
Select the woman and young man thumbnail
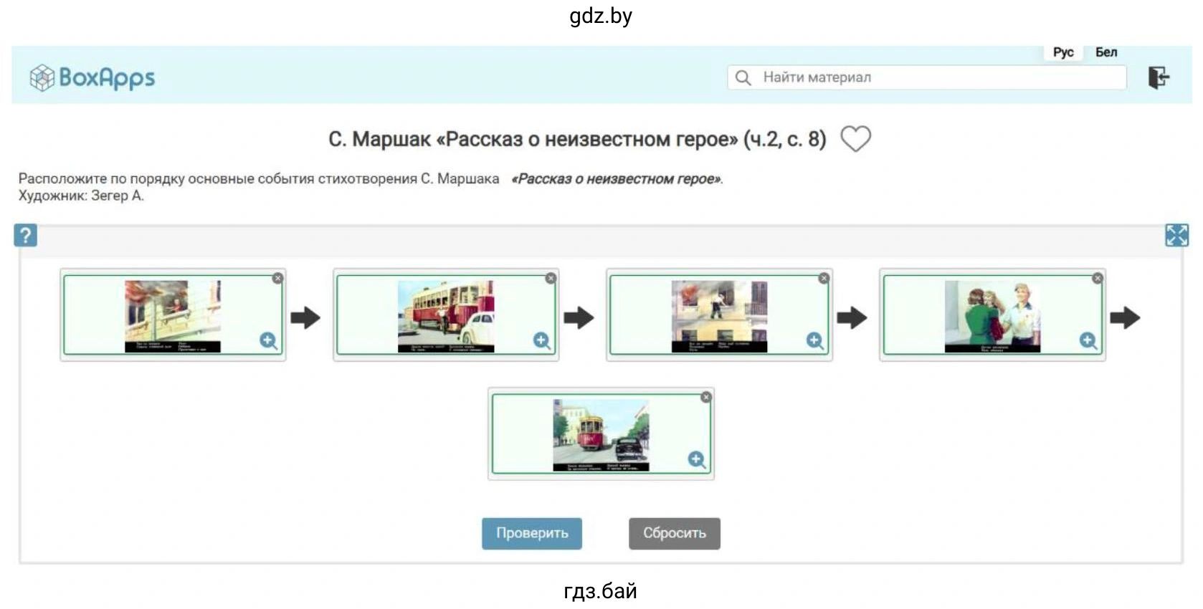point(992,316)
